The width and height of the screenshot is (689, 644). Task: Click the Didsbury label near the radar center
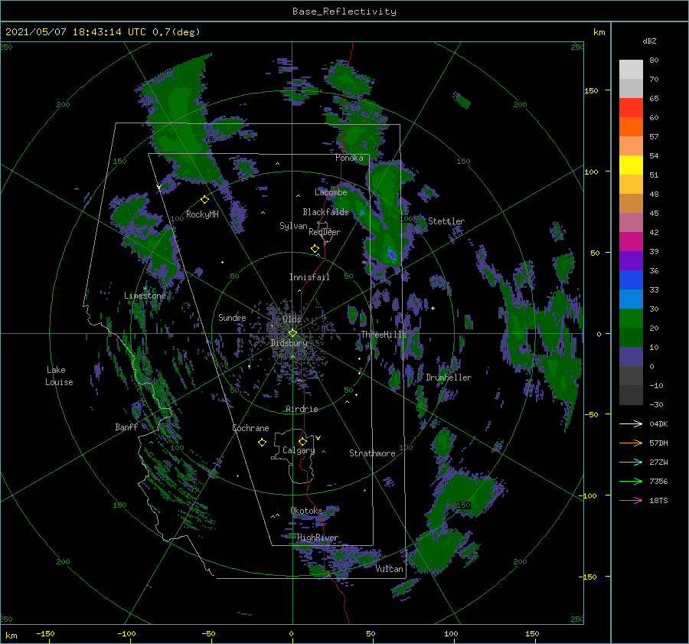pos(289,343)
